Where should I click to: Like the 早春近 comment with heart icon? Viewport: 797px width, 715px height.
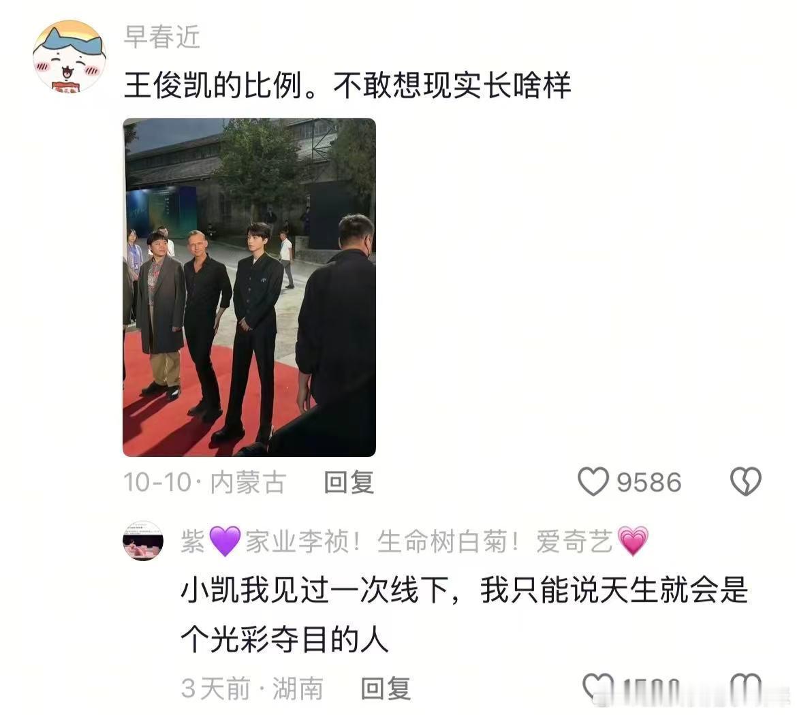pos(593,481)
